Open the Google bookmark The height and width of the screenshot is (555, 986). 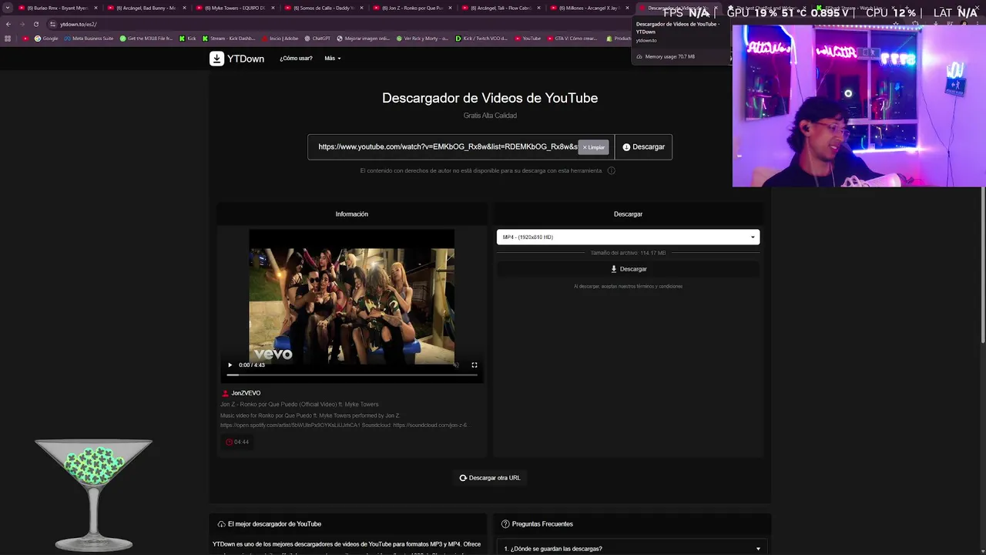coord(46,39)
